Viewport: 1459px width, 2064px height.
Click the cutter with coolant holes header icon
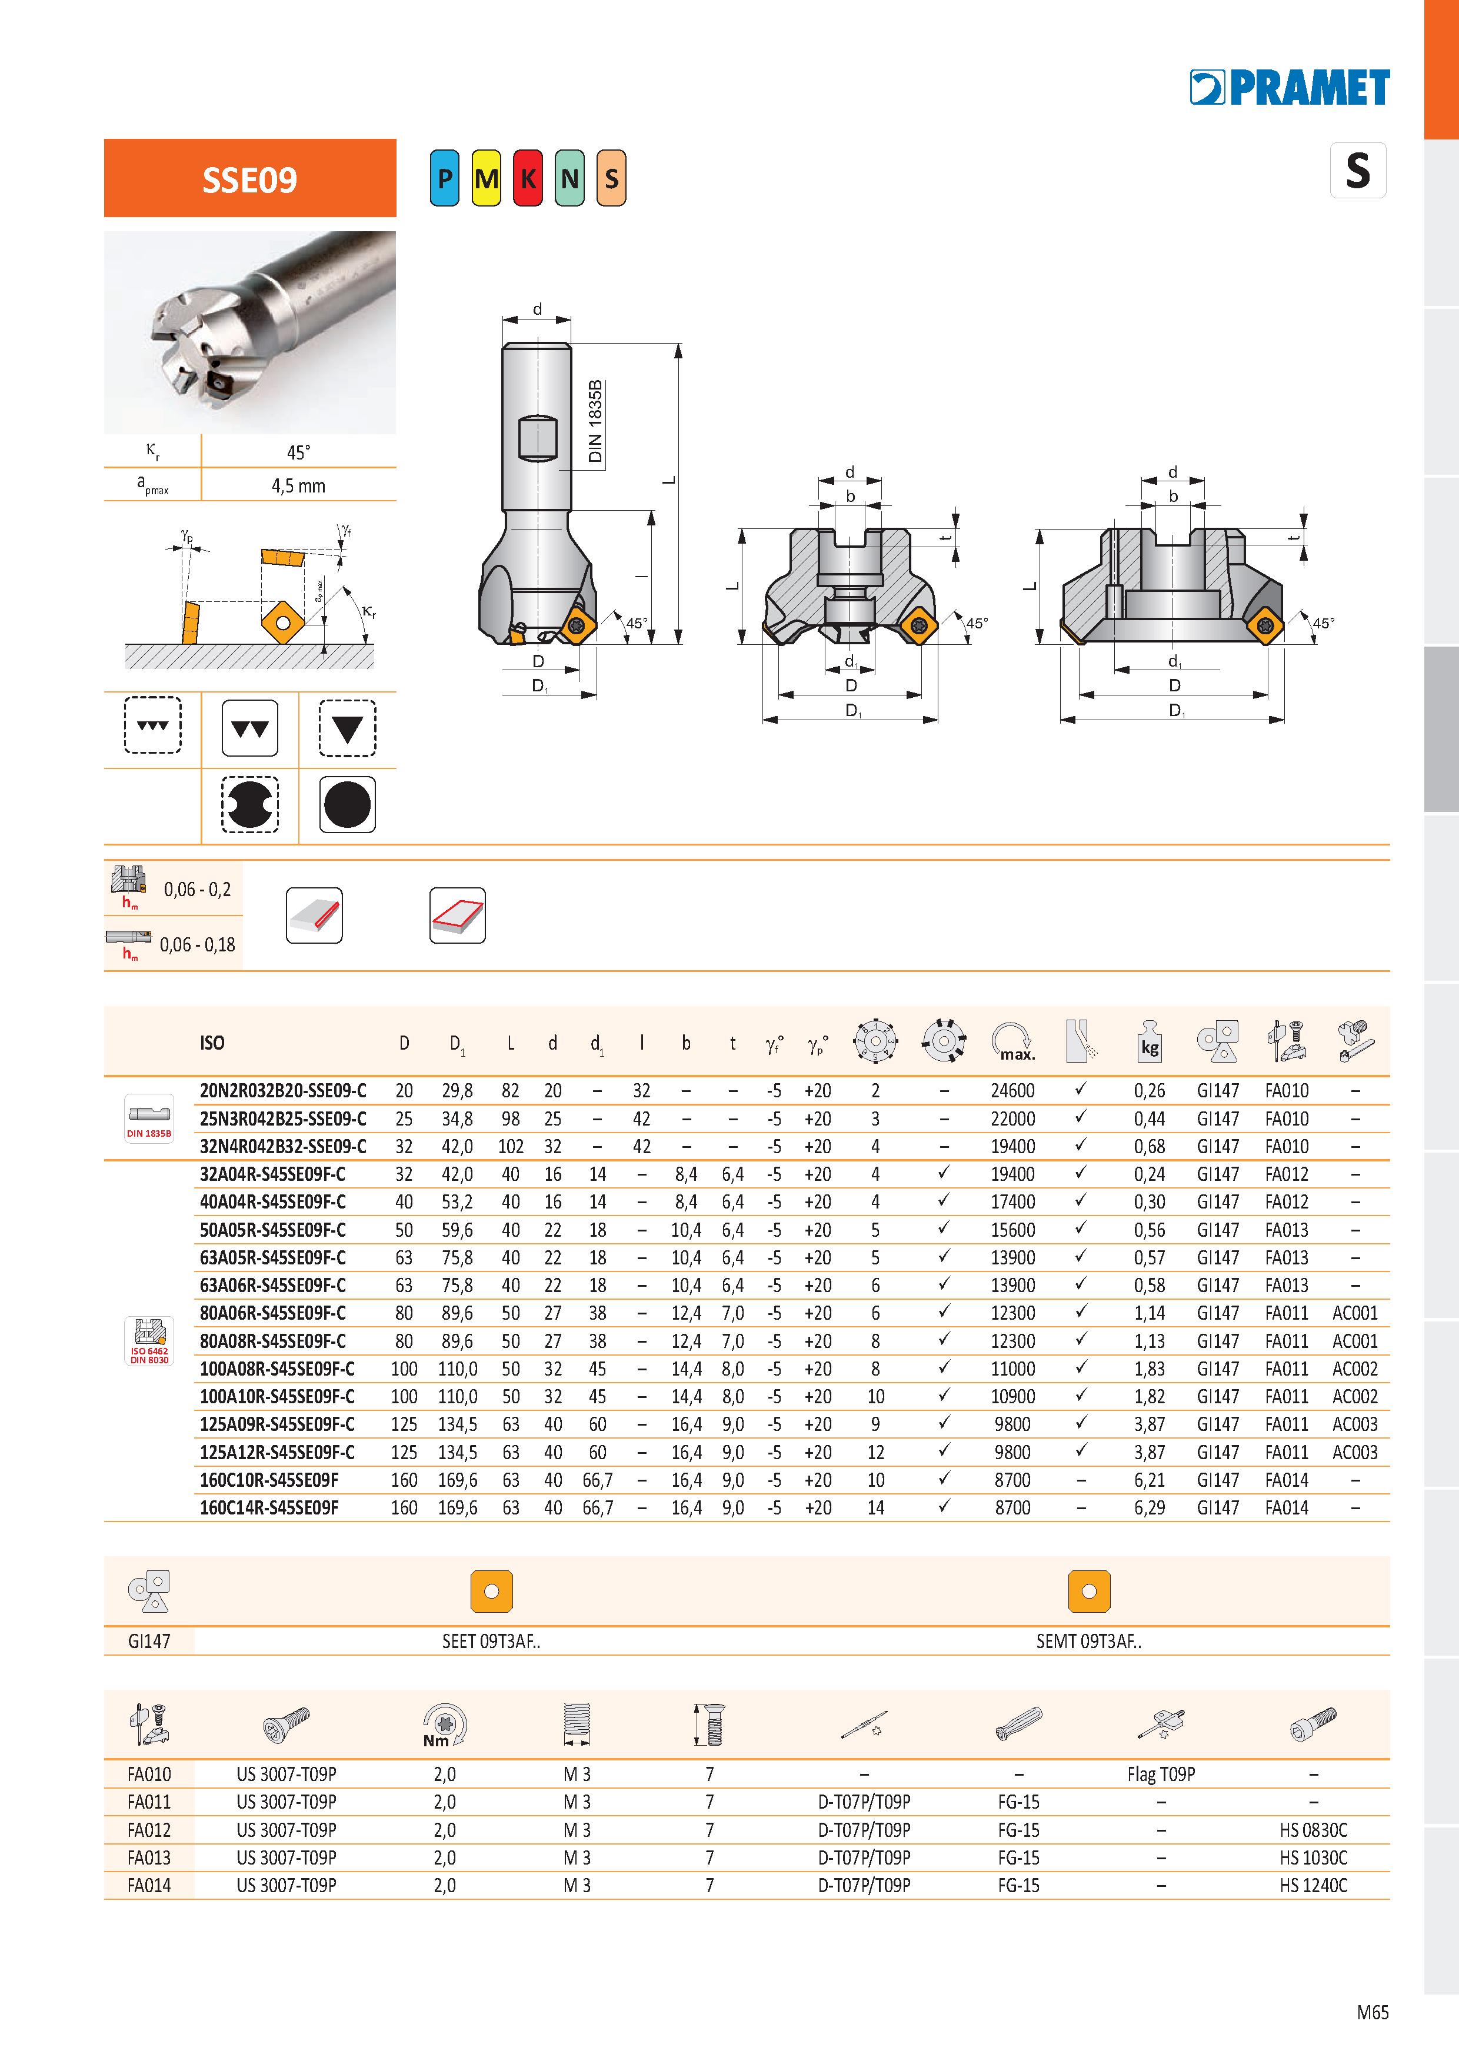point(943,1042)
